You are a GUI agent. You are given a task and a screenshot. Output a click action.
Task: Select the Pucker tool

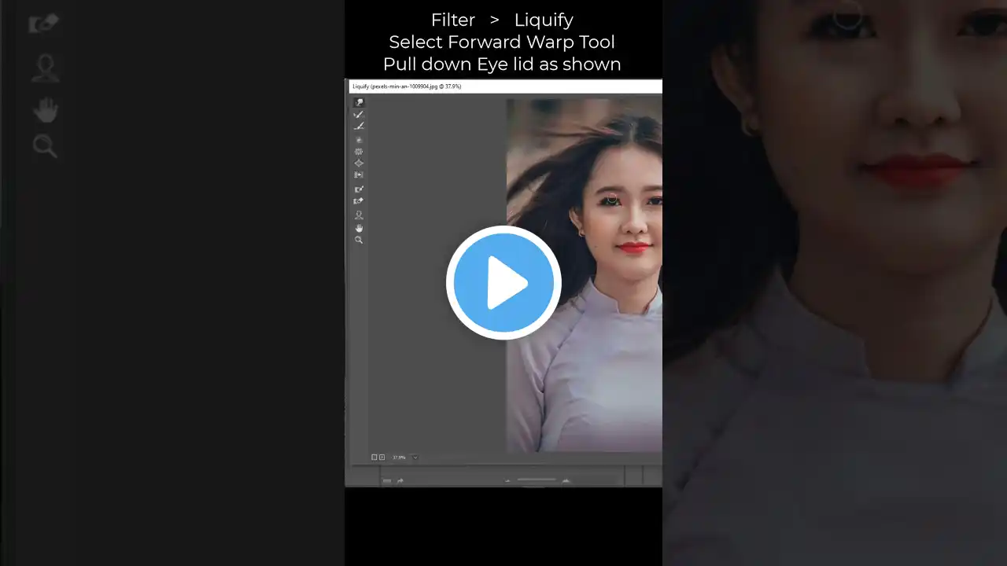pos(359,152)
